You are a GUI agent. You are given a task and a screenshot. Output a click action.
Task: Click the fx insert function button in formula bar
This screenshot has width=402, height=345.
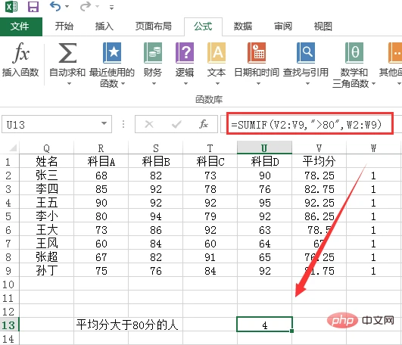pyautogui.click(x=204, y=124)
